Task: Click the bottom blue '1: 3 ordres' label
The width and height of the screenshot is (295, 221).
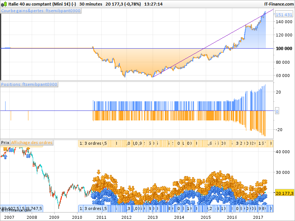Action: point(90,208)
